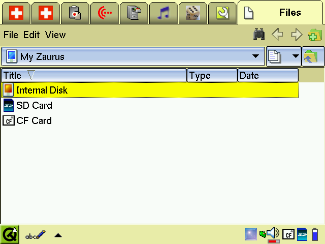Viewport: 325px width, 244px height.
Task: Open the dice games tab
Action: tap(193, 13)
